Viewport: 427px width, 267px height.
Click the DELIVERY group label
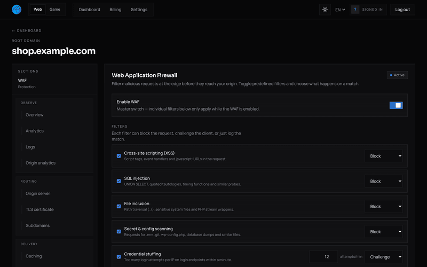point(29,244)
